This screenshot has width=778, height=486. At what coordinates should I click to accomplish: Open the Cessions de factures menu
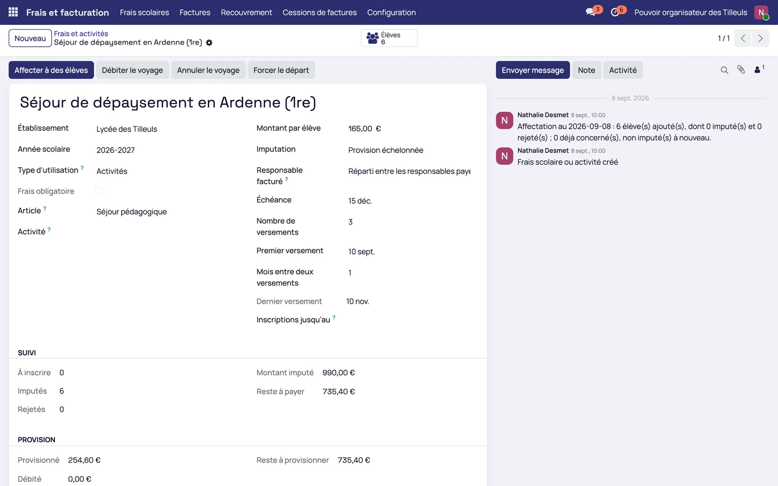click(319, 12)
